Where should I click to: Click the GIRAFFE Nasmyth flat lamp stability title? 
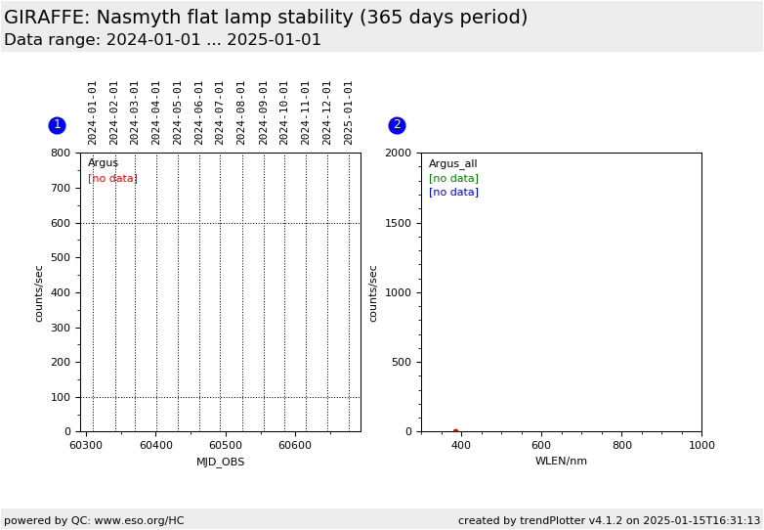266,18
